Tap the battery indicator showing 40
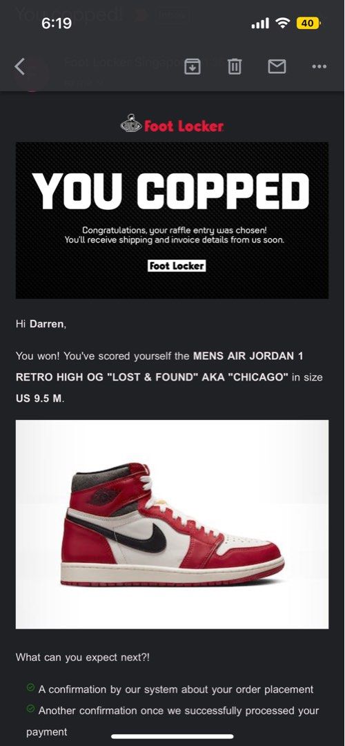The width and height of the screenshot is (345, 746). (x=308, y=23)
